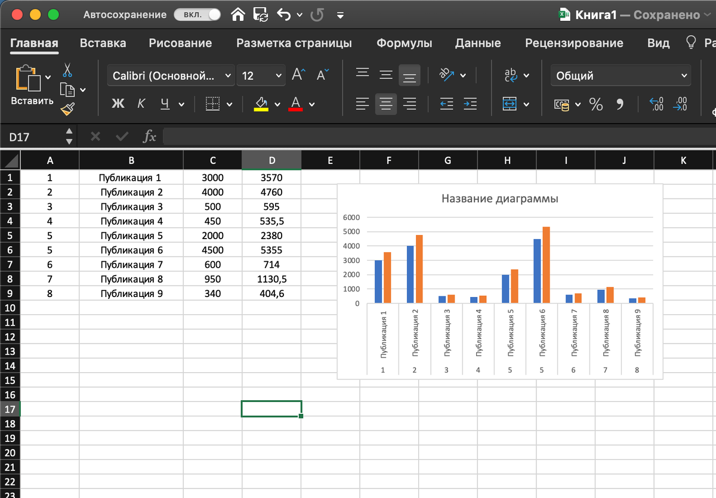Undo the last action

click(285, 15)
